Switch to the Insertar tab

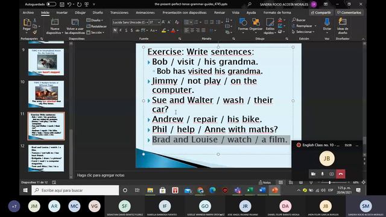point(62,13)
